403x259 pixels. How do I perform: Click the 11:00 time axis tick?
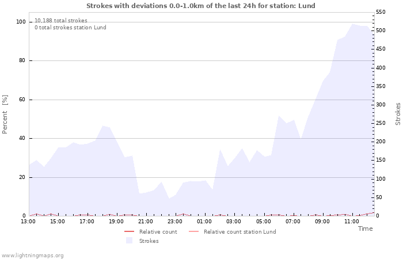351,221
